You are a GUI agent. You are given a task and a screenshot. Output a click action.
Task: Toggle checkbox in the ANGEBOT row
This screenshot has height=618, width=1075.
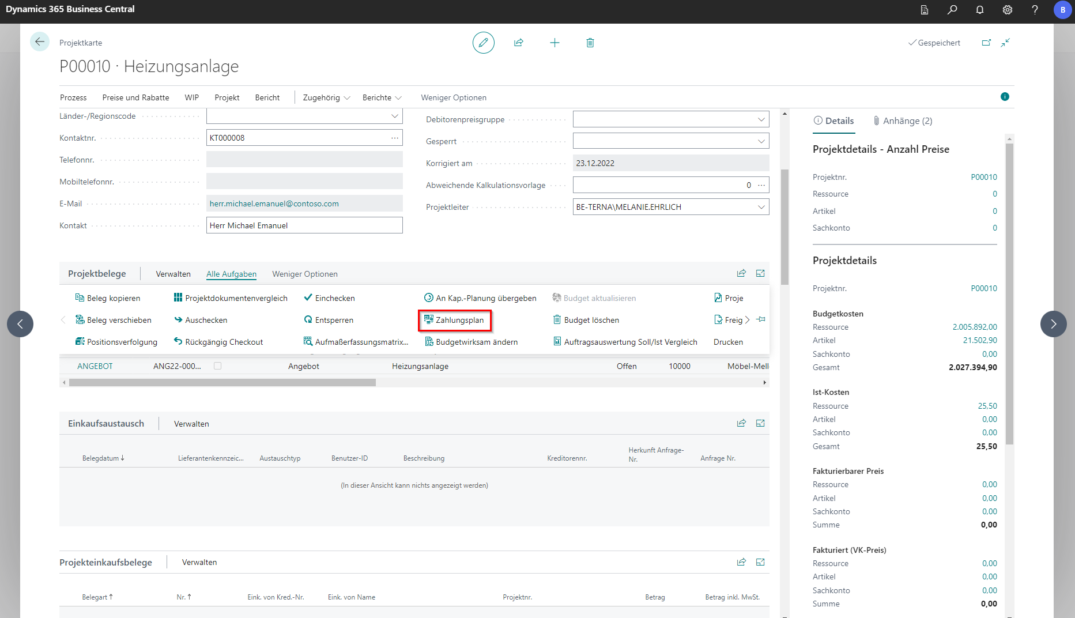point(217,366)
